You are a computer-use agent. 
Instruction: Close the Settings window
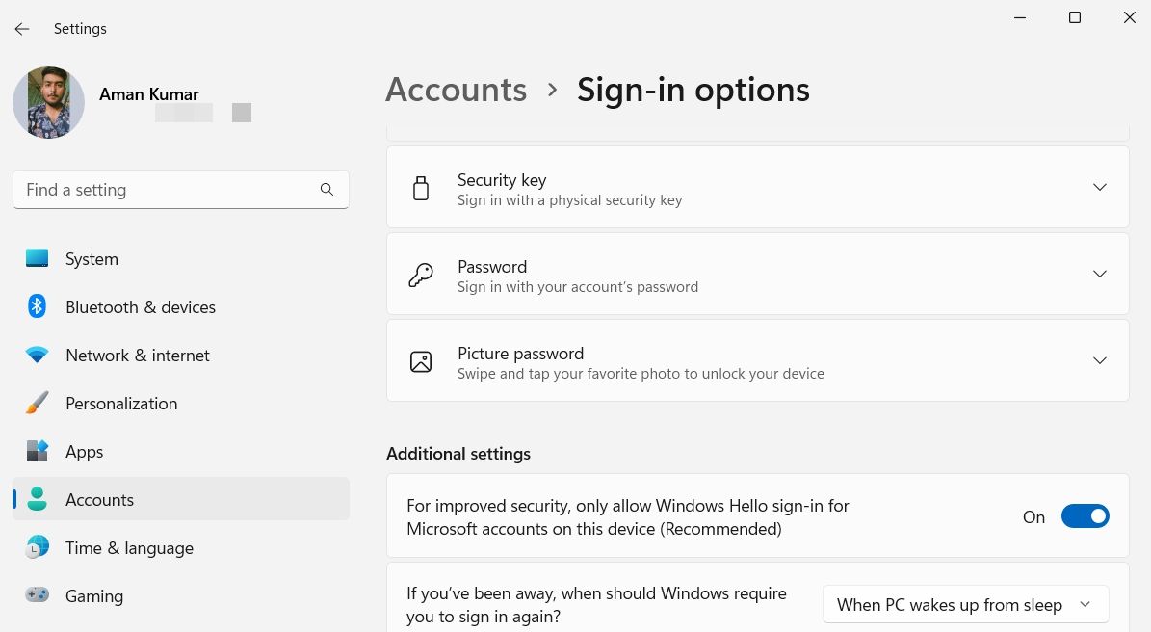(1130, 17)
